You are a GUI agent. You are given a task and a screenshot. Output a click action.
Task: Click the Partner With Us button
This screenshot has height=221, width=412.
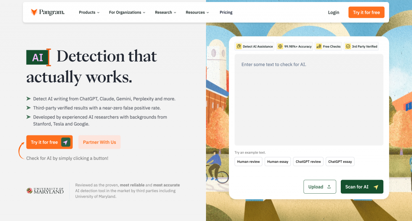[x=99, y=142]
